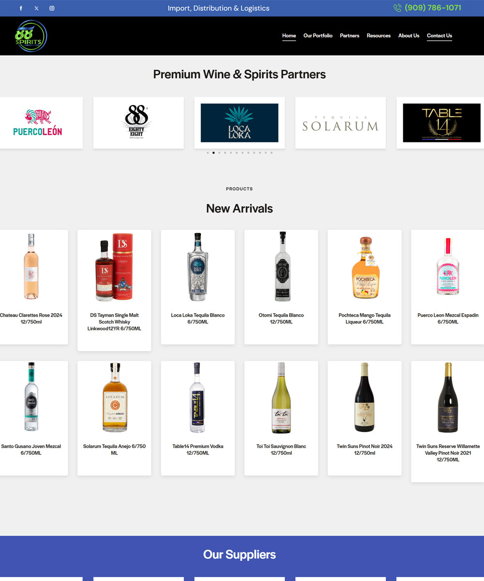Go to the Contact Us page

439,36
